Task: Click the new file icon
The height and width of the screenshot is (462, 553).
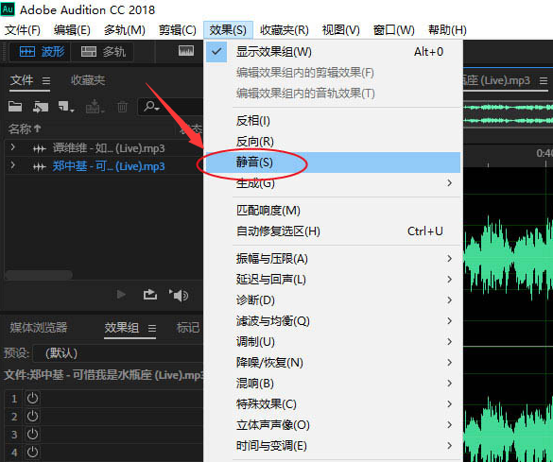Action: (x=65, y=107)
